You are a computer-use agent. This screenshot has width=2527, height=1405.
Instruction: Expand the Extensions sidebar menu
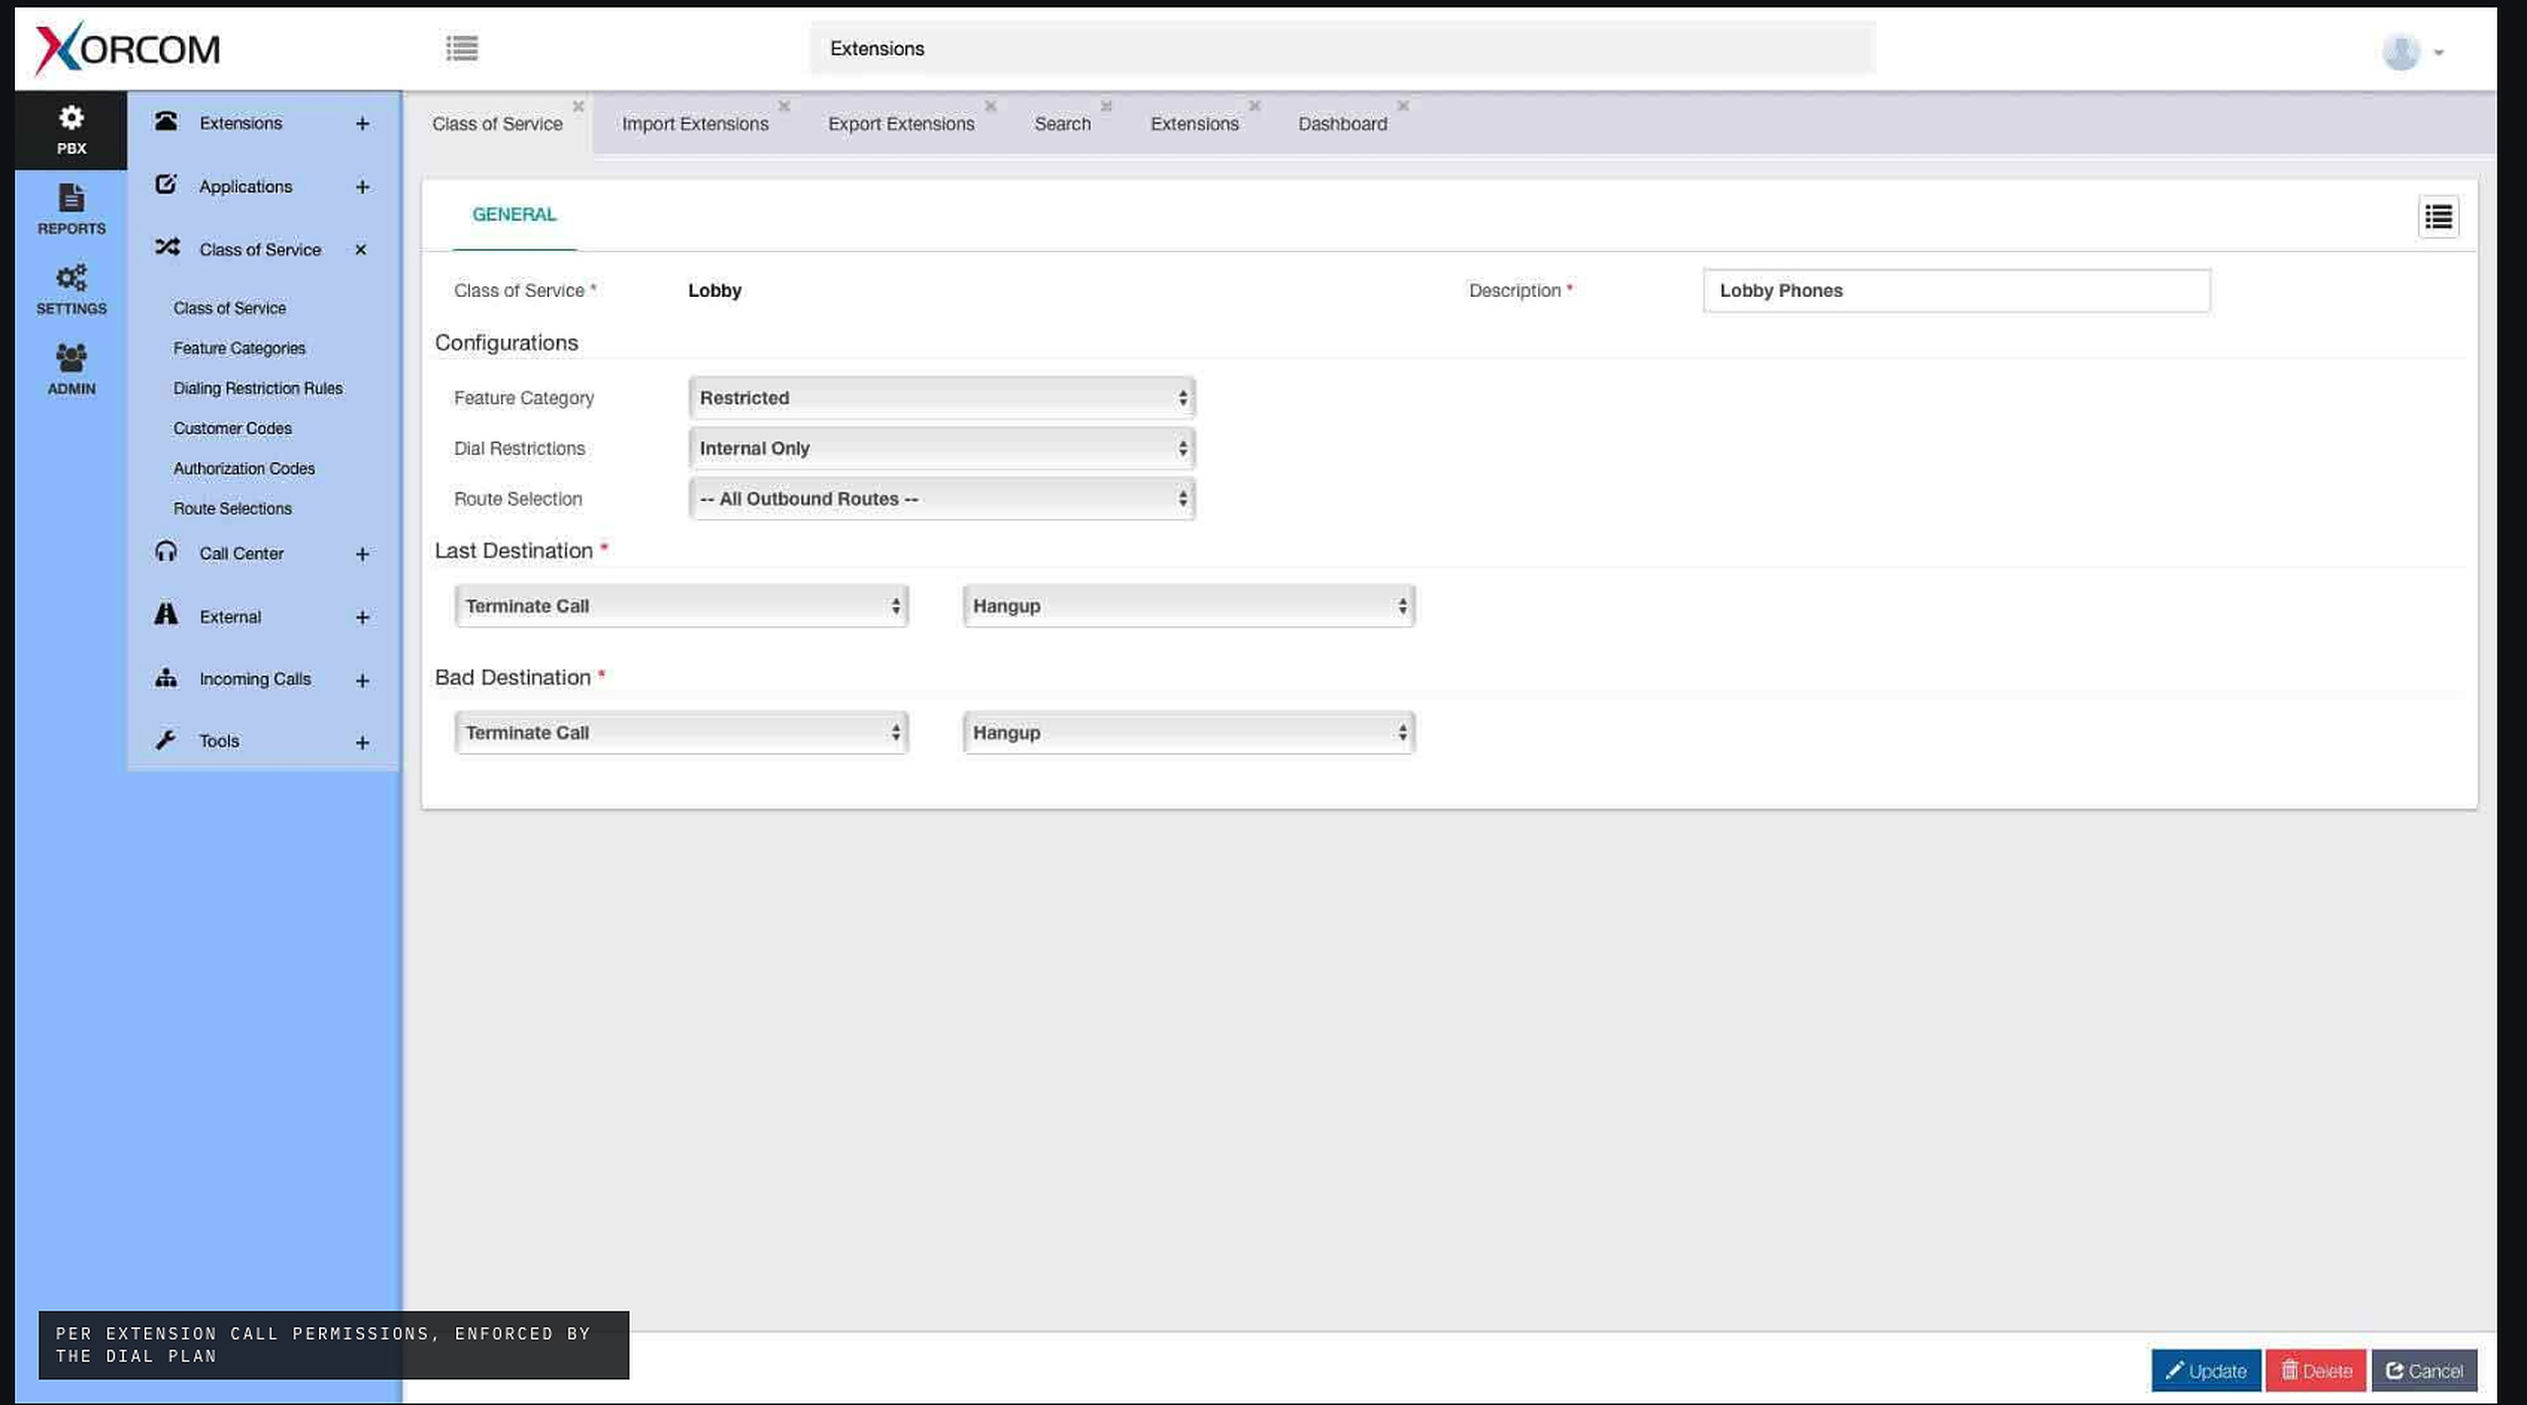(x=362, y=123)
